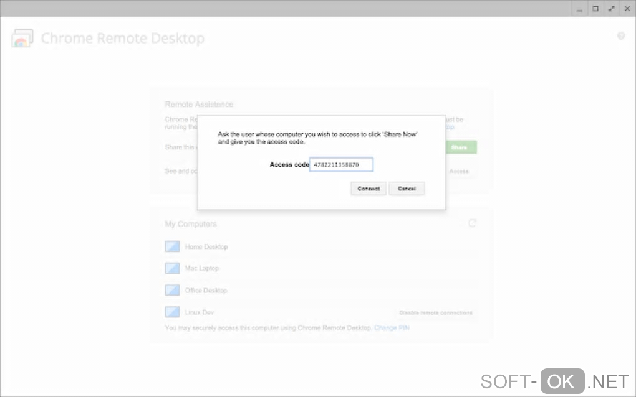
Task: Click the Remote Assistance heading
Action: (199, 105)
